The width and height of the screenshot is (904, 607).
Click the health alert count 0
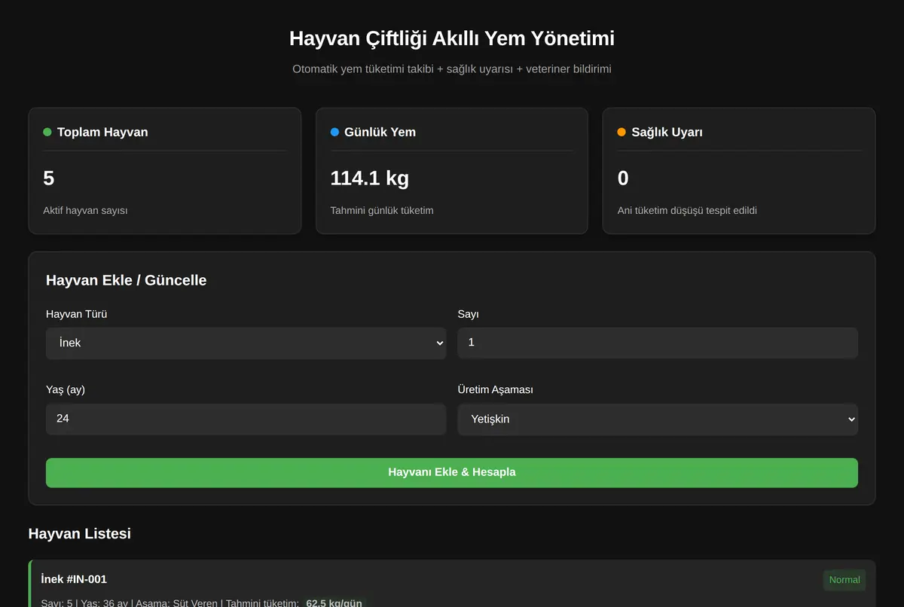[x=623, y=178]
